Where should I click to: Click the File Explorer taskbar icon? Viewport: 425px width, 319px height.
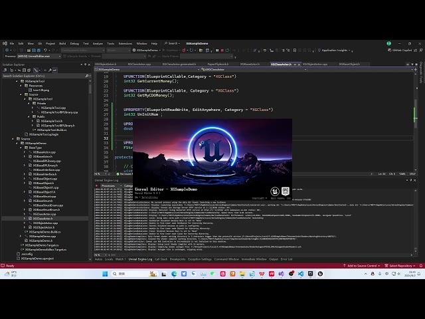coord(242,274)
